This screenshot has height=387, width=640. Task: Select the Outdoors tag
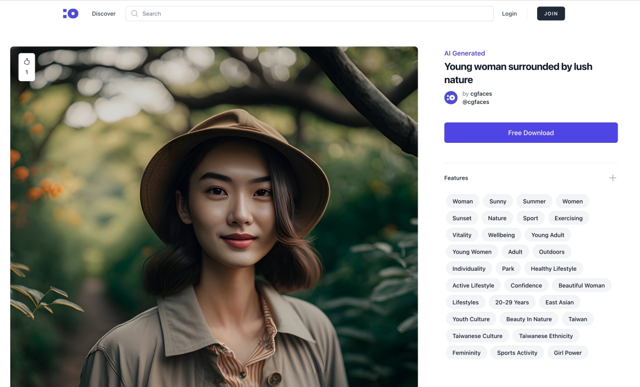point(551,252)
